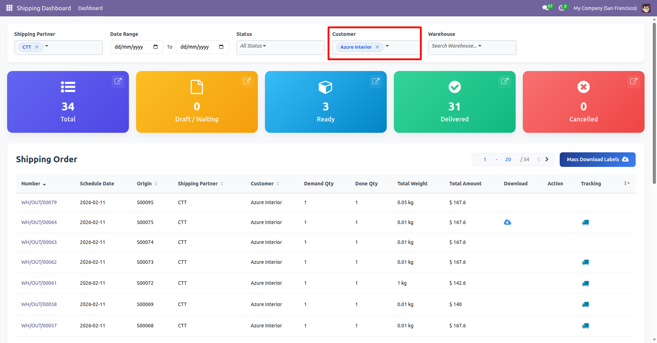Open shipping order WH/OUT/00079
Screen dimensions: 657x343
39,202
